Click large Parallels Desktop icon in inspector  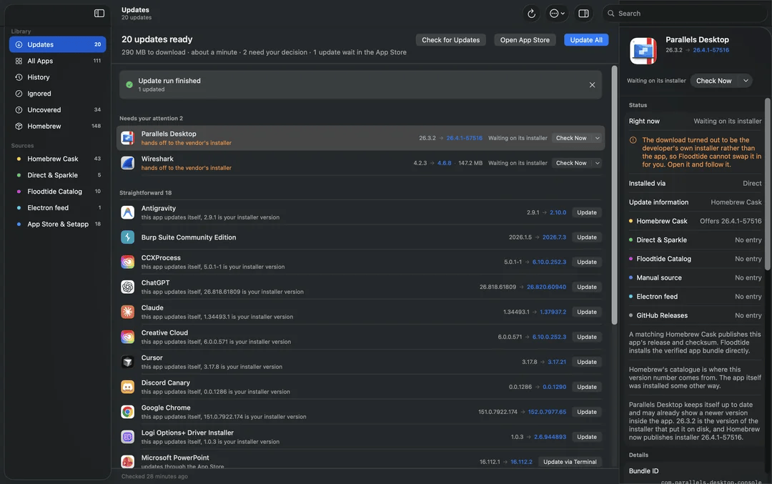coord(643,51)
